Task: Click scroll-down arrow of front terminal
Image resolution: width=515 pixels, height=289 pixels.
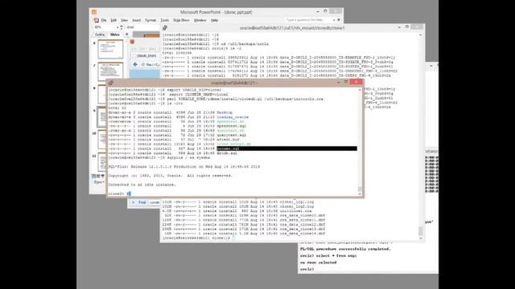Action: (360, 194)
